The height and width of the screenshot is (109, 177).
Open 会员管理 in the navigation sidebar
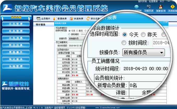pyautogui.click(x=16, y=24)
